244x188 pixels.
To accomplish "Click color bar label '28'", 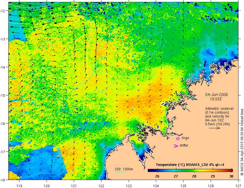I will pyautogui.click(x=194, y=176).
